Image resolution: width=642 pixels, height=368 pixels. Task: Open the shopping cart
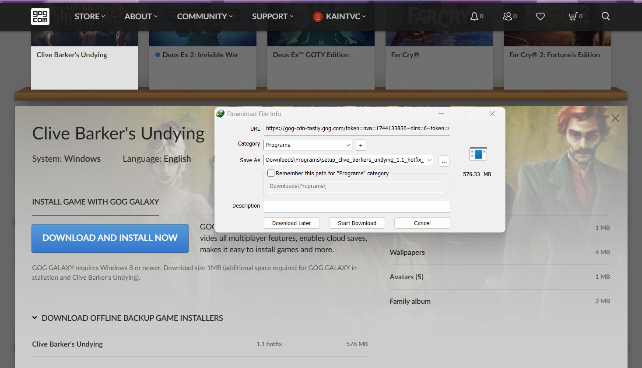point(573,16)
